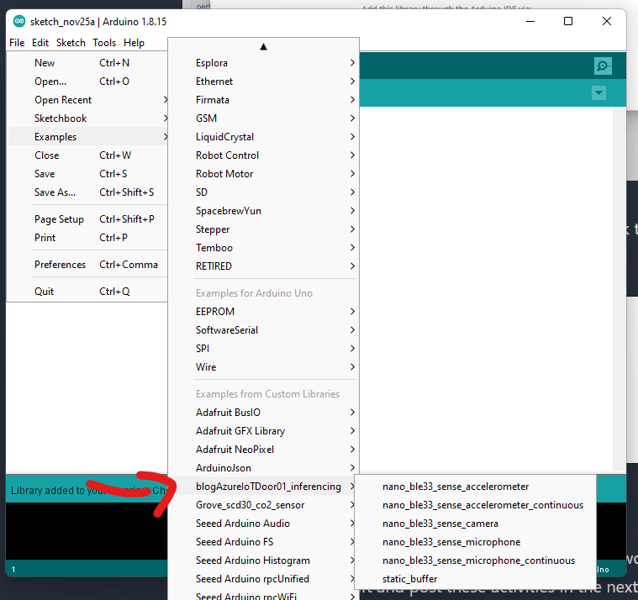This screenshot has width=638, height=600.
Task: Minimize the Arduino IDE window
Action: [530, 21]
